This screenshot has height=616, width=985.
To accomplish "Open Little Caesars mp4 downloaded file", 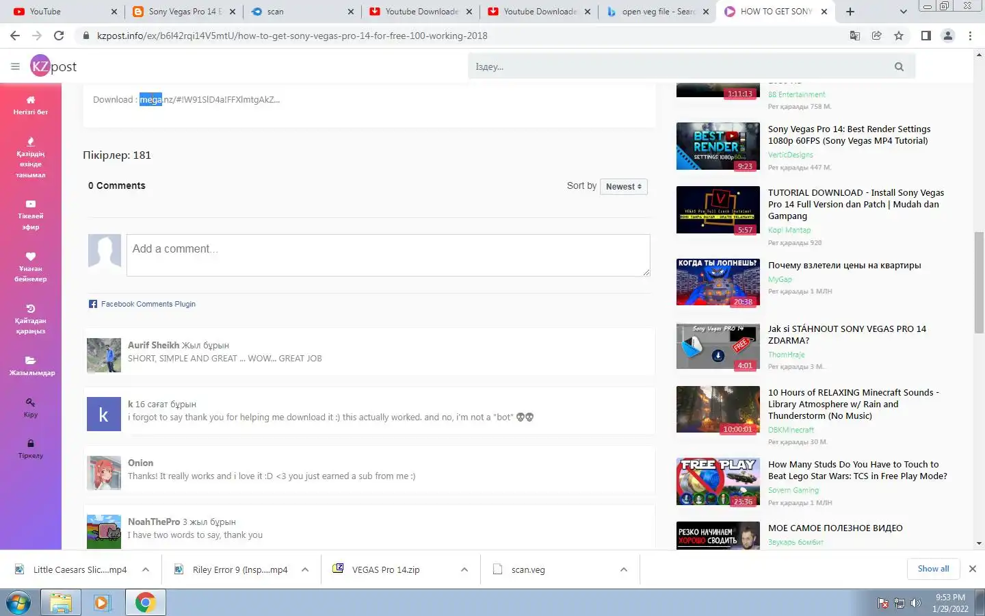I will (x=80, y=569).
